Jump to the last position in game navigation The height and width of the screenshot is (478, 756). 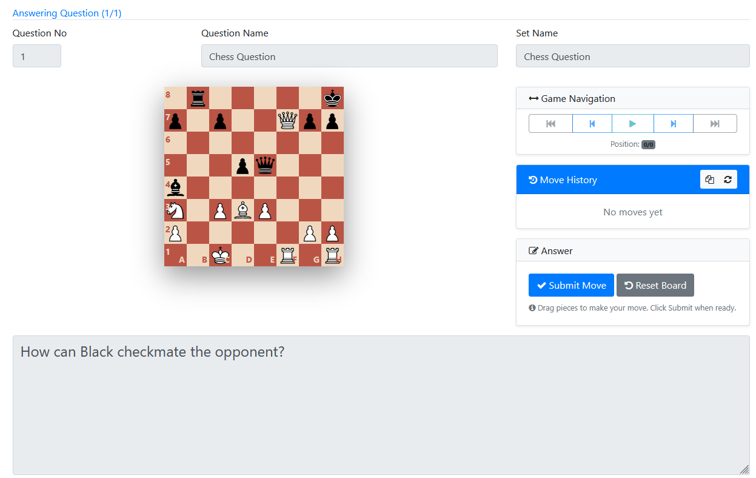(715, 124)
